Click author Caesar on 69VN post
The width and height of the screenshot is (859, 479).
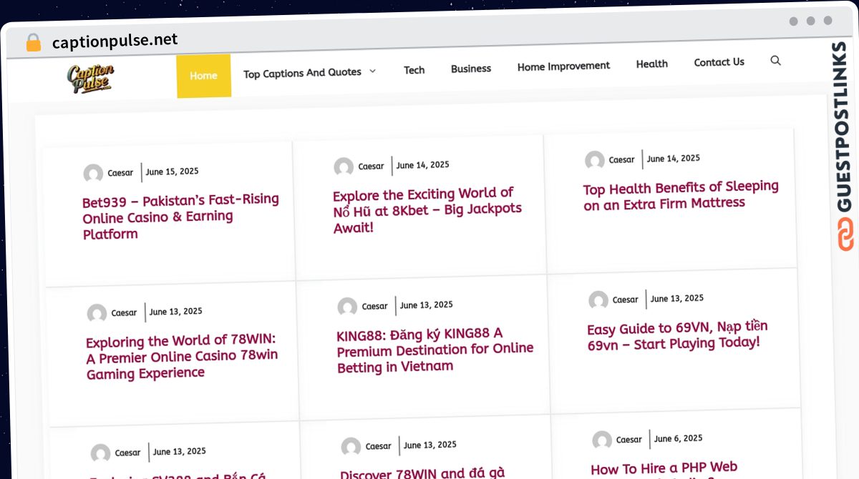(625, 300)
